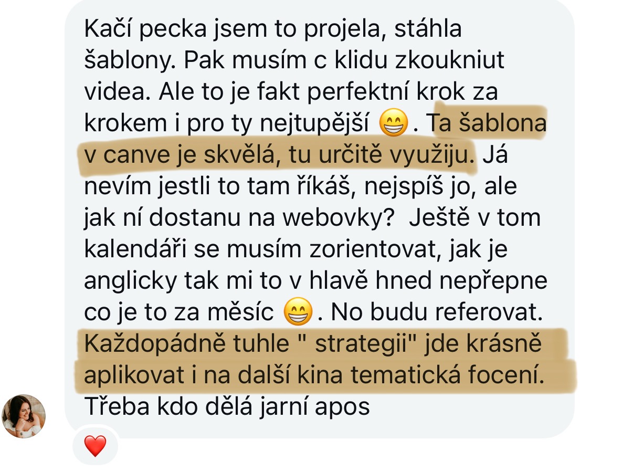Viewport: 633px width, 472px height.
Task: Click the phrase "No budu referovat."
Action: click(x=436, y=312)
